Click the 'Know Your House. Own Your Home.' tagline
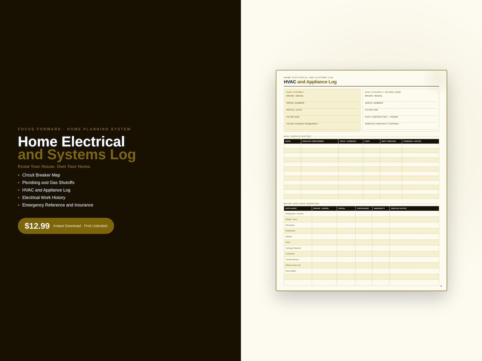 click(55, 166)
